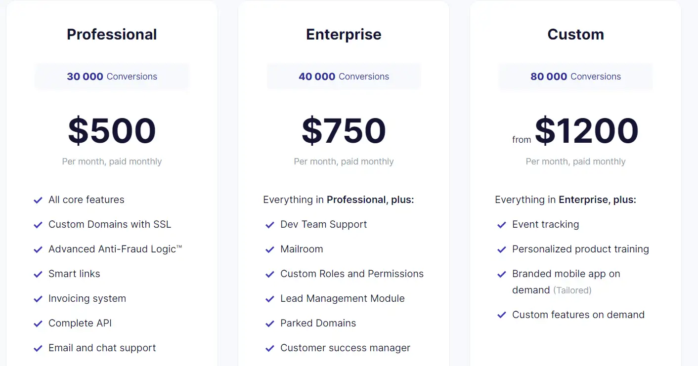Click checkmark next to Custom Domains with SSL
Viewport: 698px width, 366px height.
click(x=38, y=225)
